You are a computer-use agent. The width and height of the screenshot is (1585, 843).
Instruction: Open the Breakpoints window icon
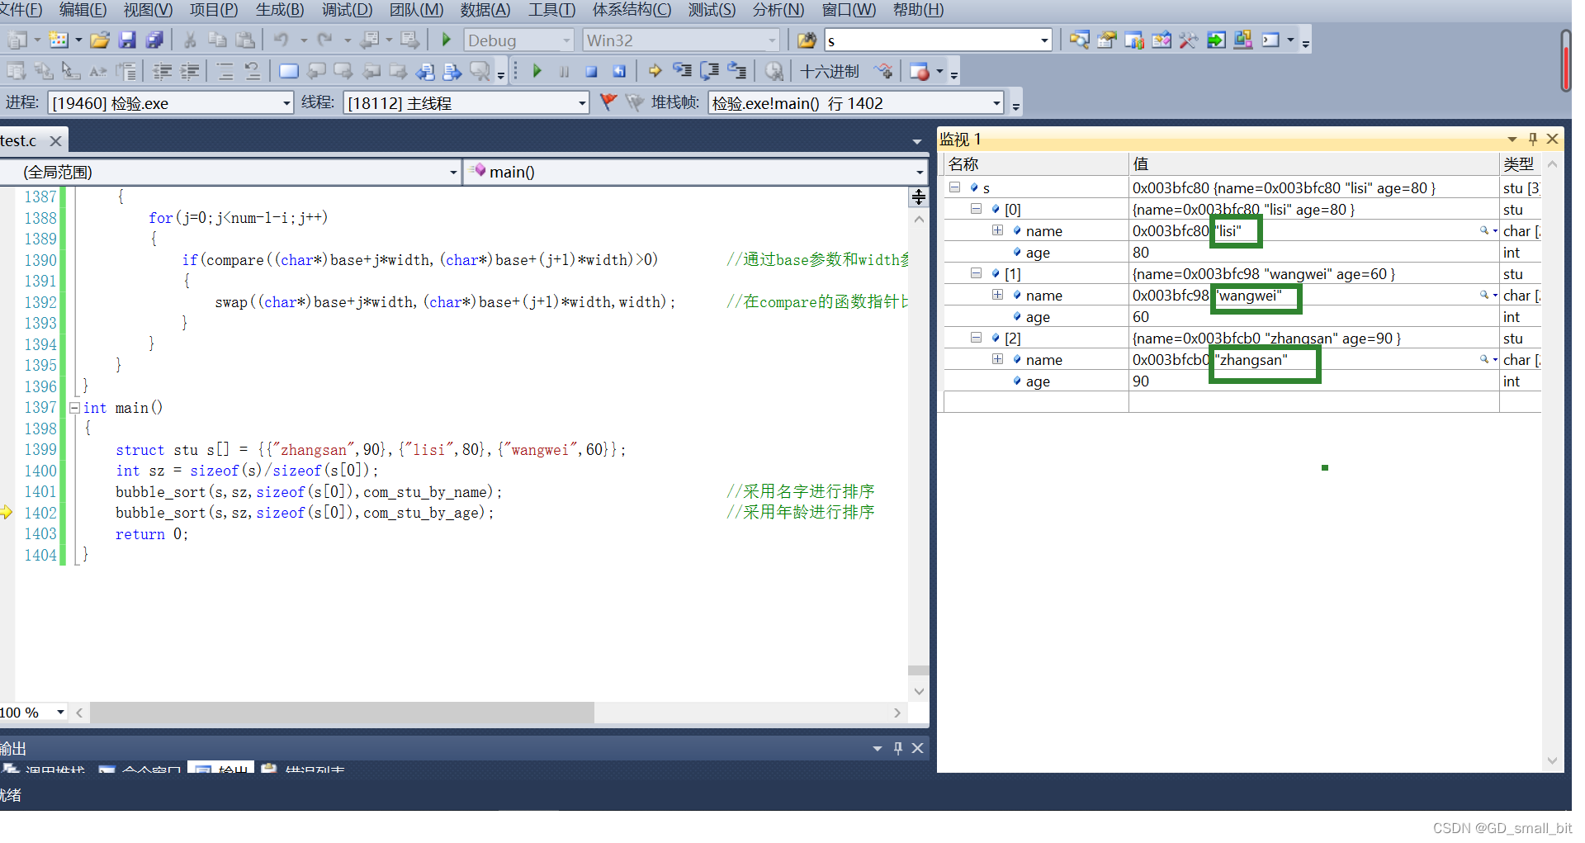click(919, 71)
